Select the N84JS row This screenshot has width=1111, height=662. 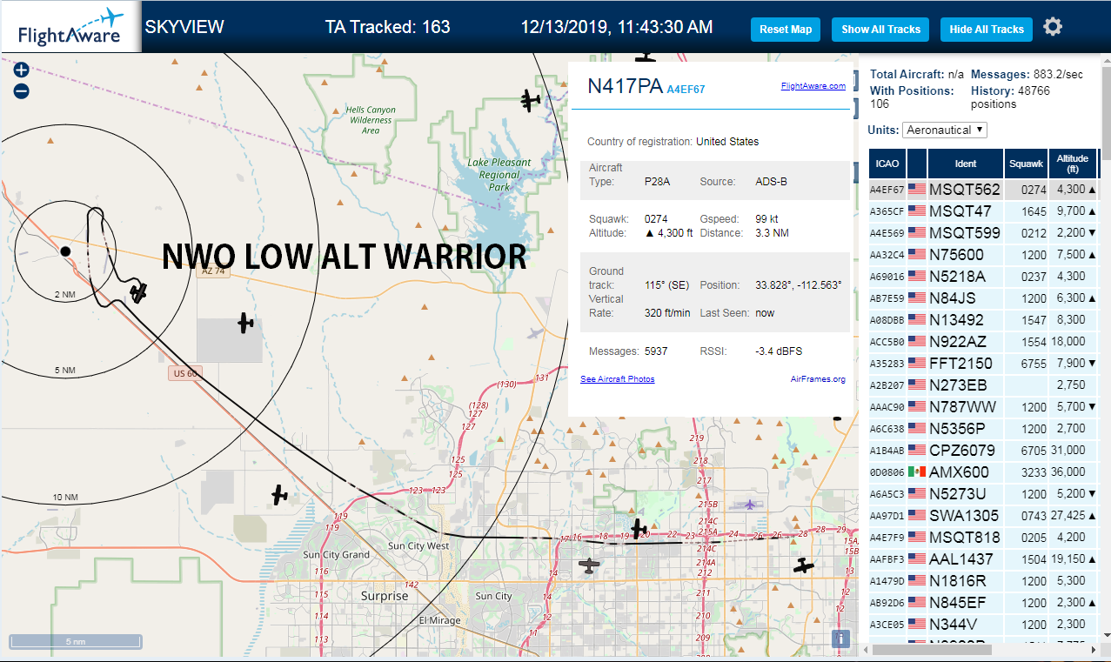(x=983, y=298)
